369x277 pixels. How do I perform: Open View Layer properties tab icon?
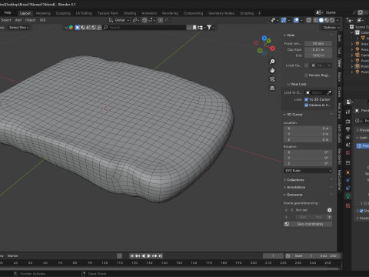click(347, 137)
